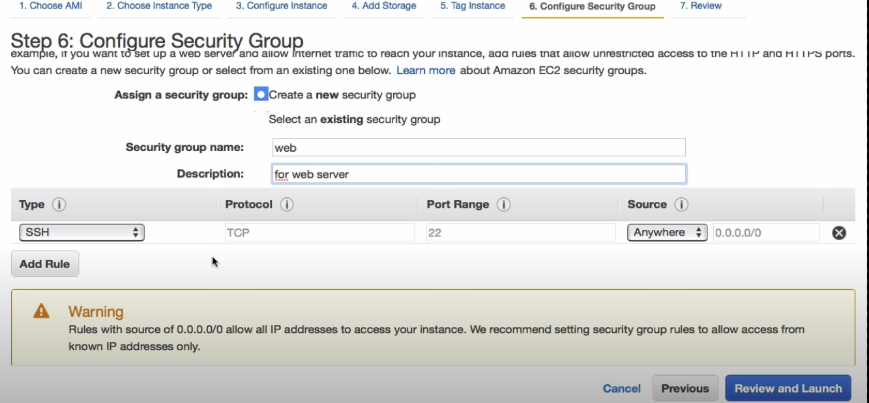Choose Select an existing security group option

261,119
